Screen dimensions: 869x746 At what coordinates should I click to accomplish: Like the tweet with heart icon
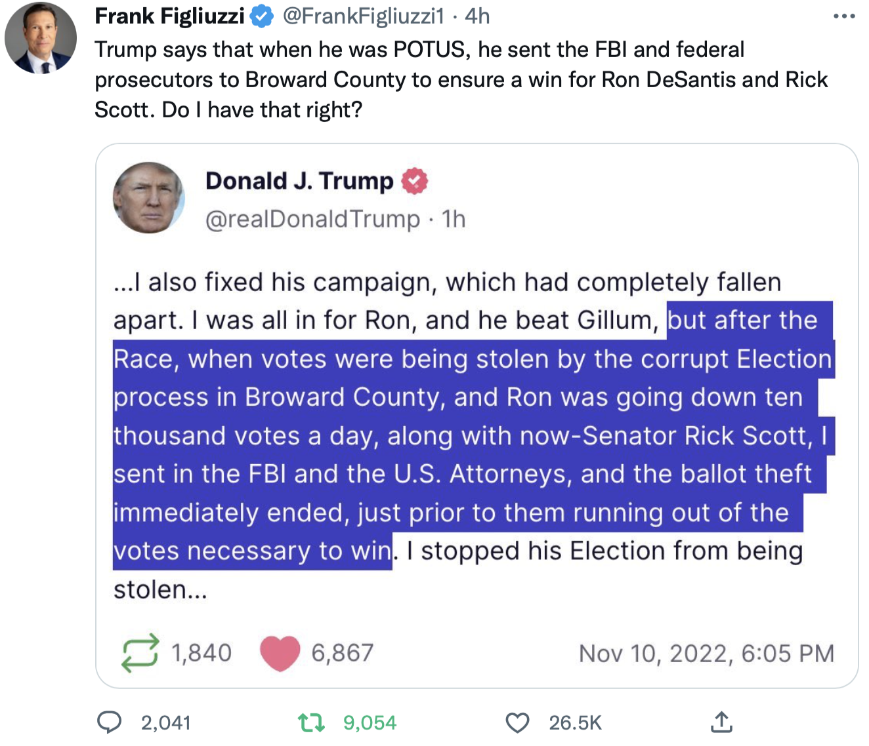pyautogui.click(x=517, y=722)
